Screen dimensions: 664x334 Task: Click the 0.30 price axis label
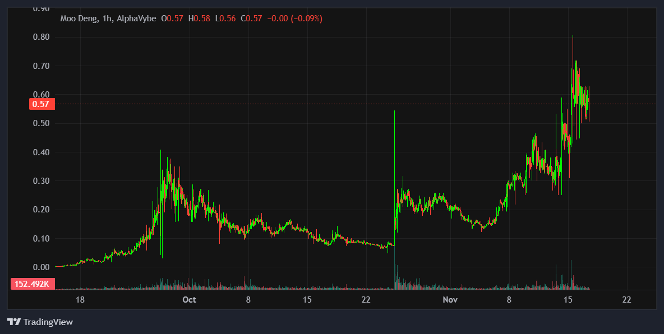pyautogui.click(x=41, y=181)
